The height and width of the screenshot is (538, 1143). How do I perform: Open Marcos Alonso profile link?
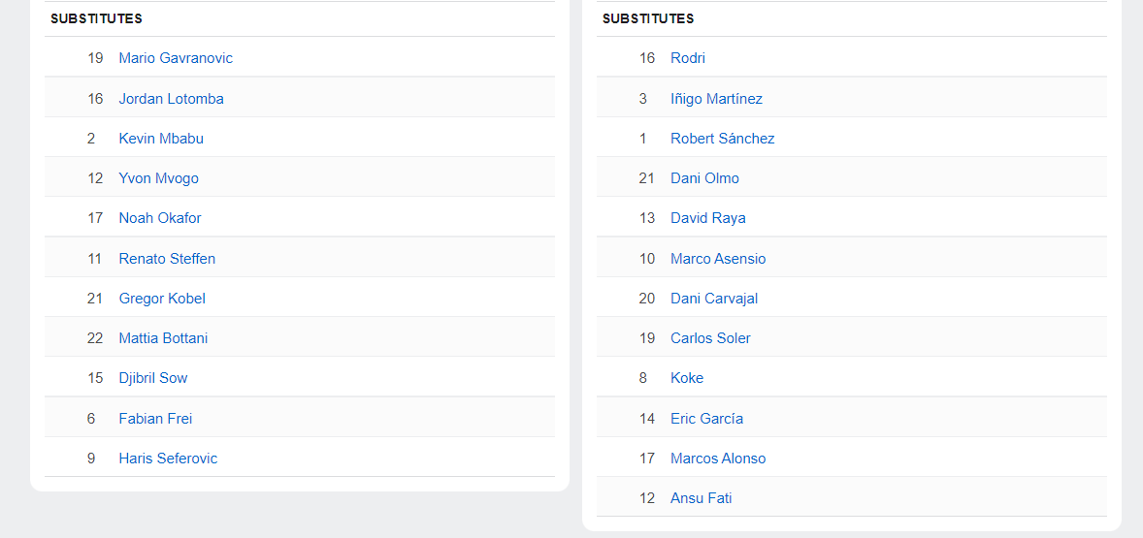tap(718, 459)
